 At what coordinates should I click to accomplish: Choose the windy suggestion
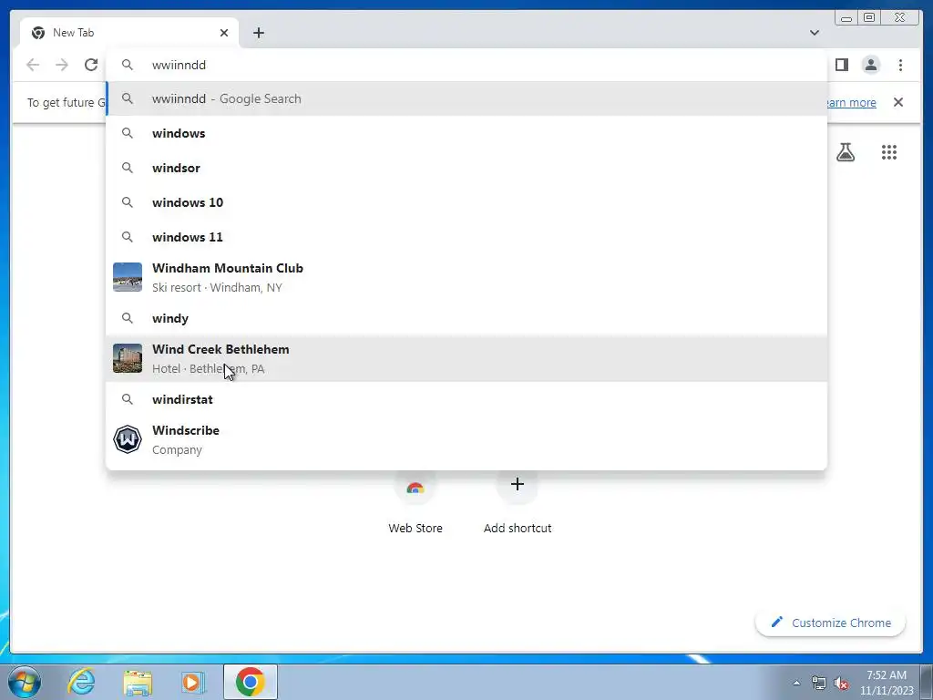(466, 318)
